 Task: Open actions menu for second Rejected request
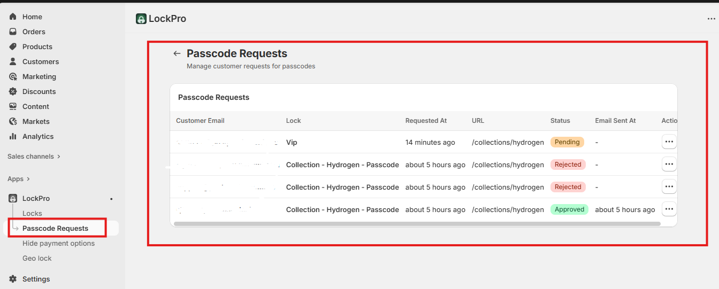pyautogui.click(x=669, y=186)
